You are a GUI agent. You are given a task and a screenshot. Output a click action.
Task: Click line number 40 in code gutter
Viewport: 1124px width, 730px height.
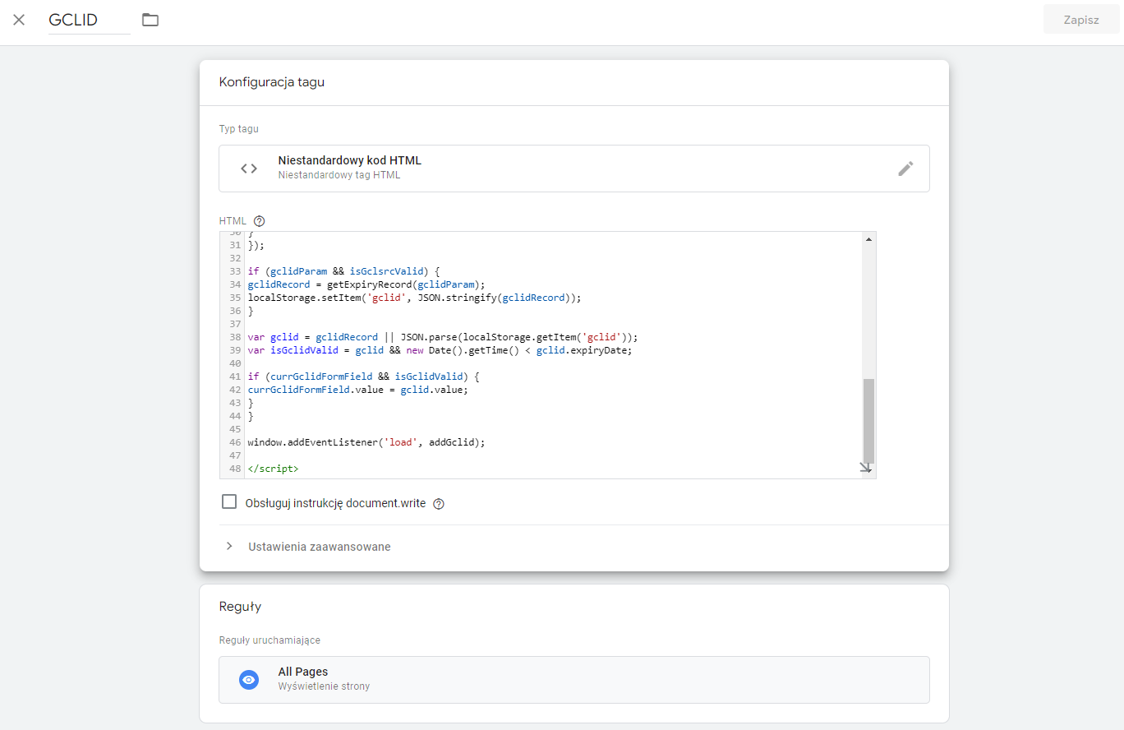pos(235,363)
